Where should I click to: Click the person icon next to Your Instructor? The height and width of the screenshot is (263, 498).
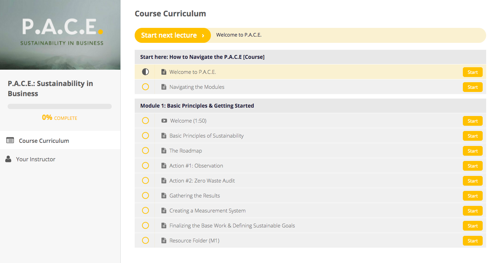(8, 159)
